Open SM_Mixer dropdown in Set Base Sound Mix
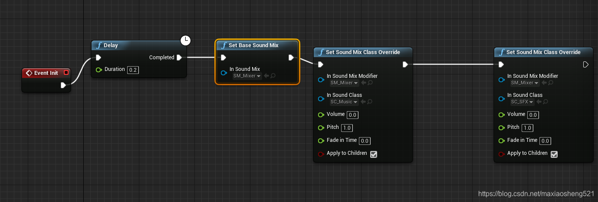The width and height of the screenshot is (598, 202). click(x=247, y=76)
